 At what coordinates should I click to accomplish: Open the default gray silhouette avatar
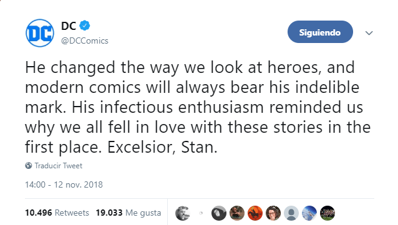coord(291,213)
